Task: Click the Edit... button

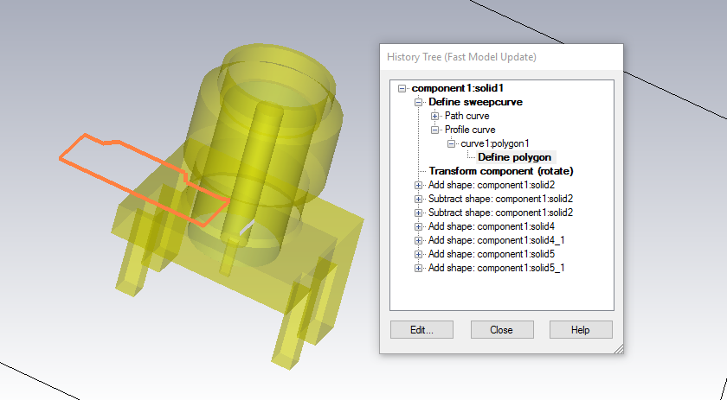Action: pos(422,330)
